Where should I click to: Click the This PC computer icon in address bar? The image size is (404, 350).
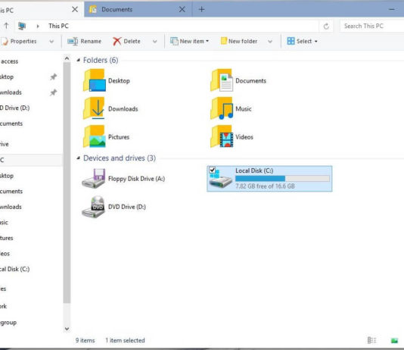pos(22,26)
